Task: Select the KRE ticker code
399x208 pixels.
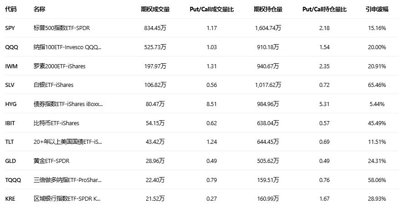Action: click(x=10, y=199)
